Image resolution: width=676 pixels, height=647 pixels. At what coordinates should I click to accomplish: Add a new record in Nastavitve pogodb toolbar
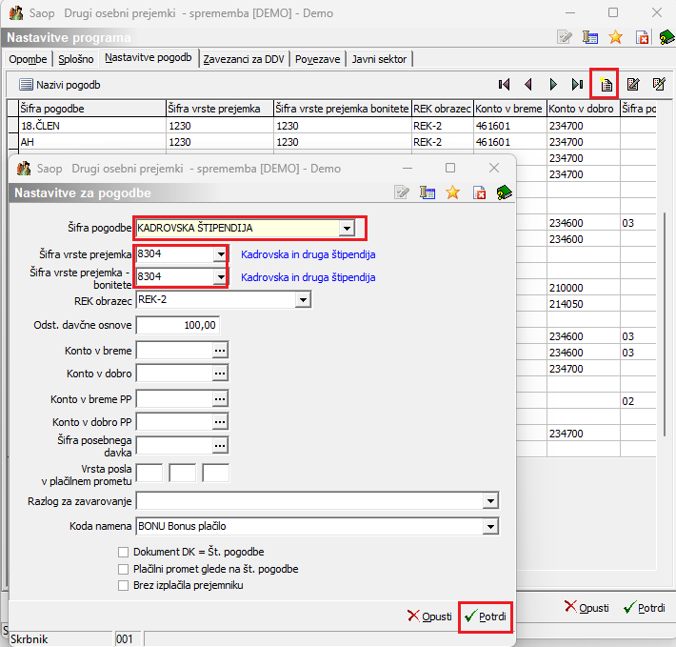point(606,85)
